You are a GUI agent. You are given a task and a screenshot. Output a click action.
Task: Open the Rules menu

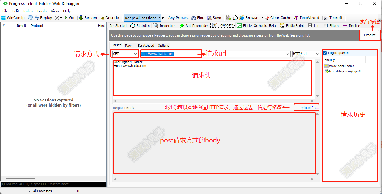(28, 11)
